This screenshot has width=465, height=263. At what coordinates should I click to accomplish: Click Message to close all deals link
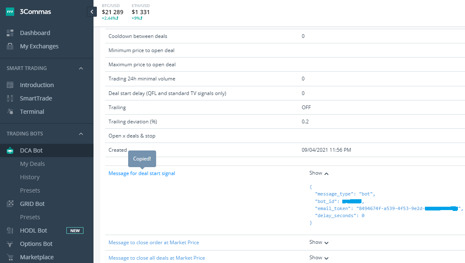[157, 258]
